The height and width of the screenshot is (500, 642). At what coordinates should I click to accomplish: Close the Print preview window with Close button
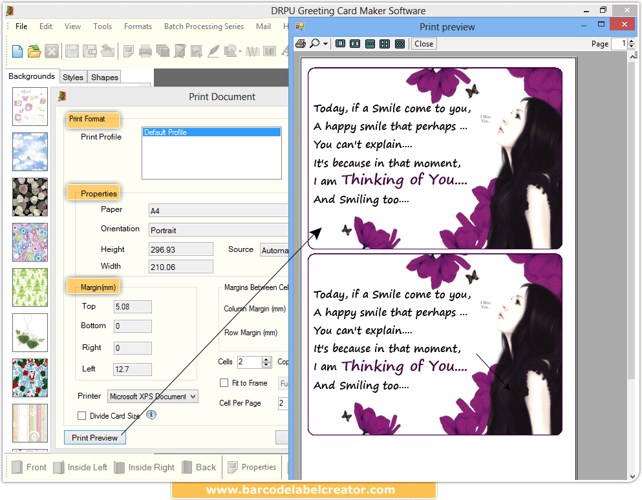423,43
